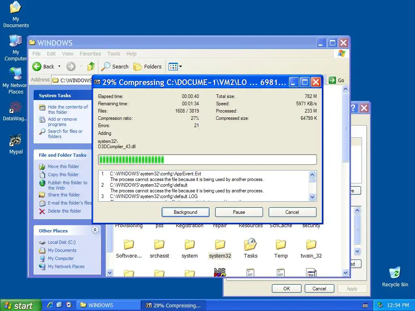415x311 pixels.
Task: Select the system32 folder
Action: (x=220, y=249)
